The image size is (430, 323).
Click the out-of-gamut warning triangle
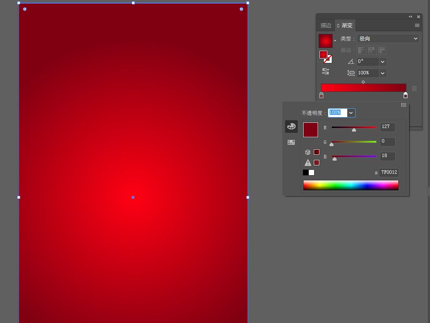[x=308, y=163]
